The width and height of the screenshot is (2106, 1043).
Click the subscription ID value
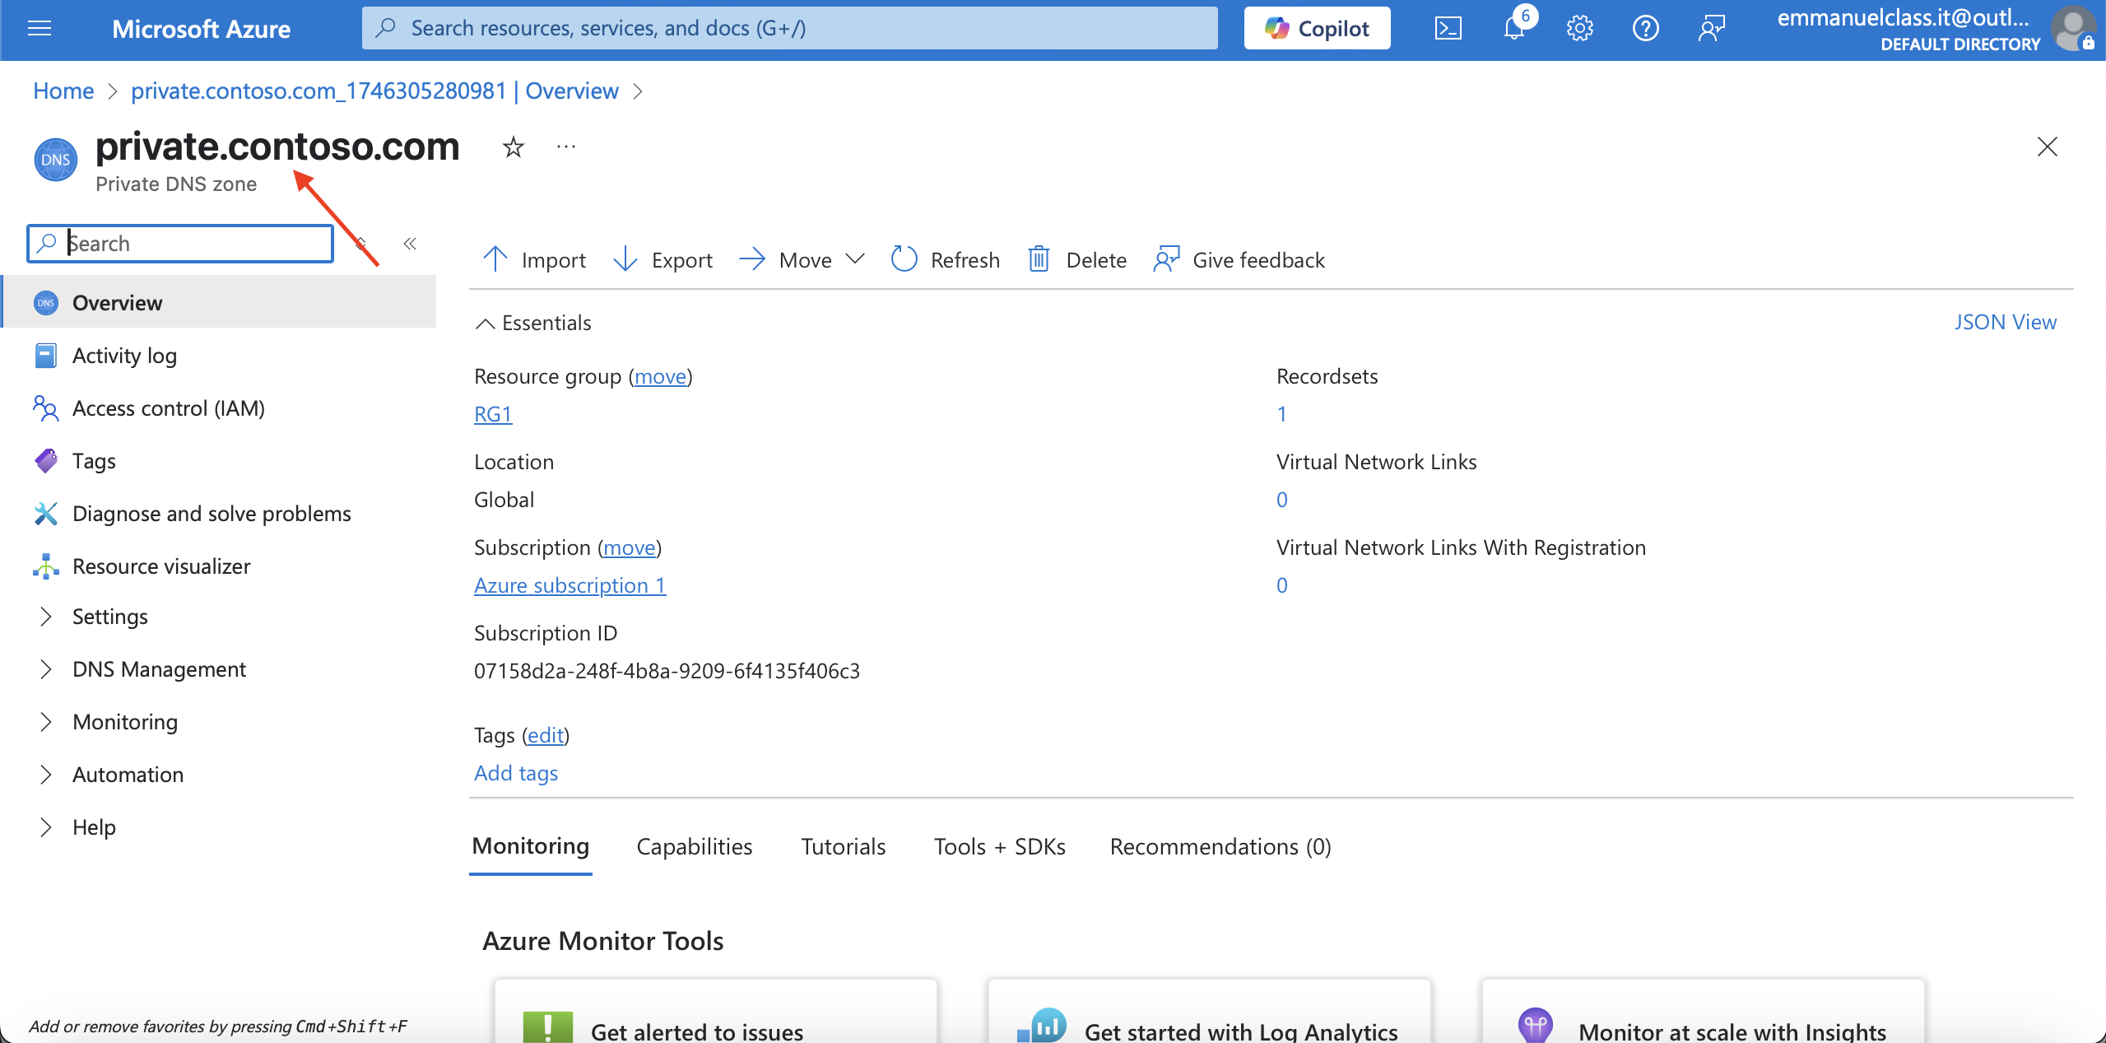667,671
